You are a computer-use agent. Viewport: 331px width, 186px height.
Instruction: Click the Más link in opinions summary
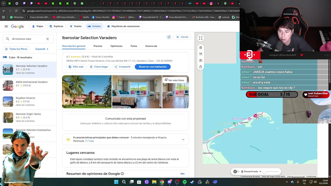[x=183, y=174]
